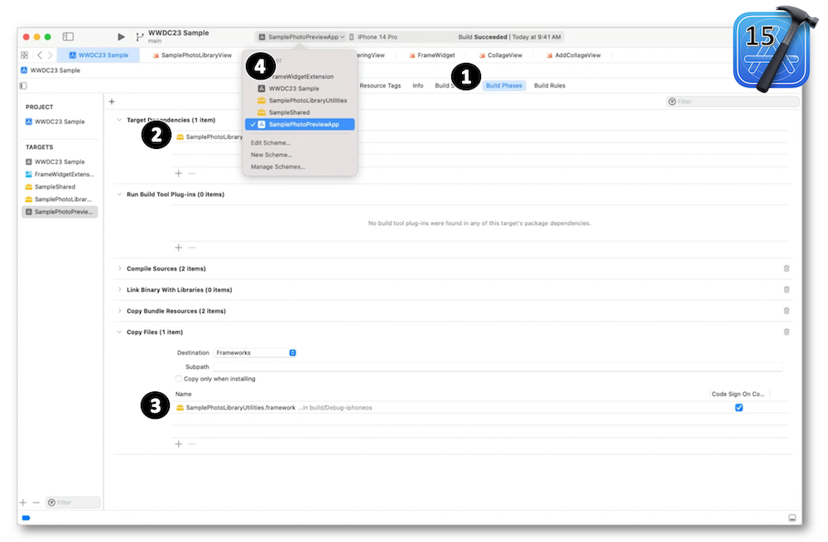Run the project with the play button
This screenshot has height=542, width=828.
(121, 37)
